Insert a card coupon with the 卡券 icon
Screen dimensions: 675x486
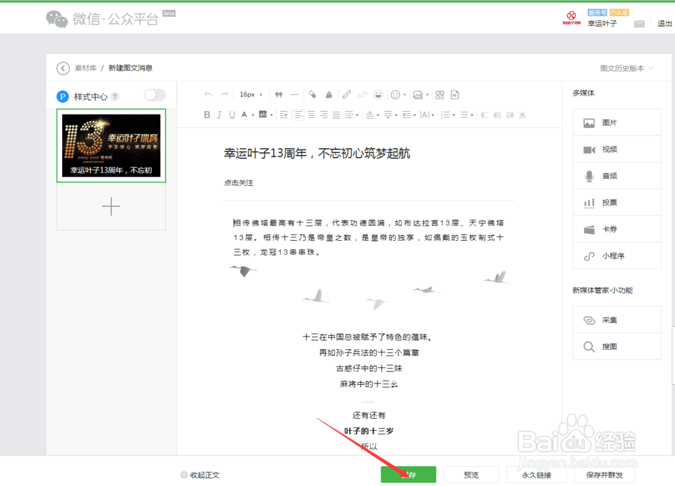(x=616, y=229)
